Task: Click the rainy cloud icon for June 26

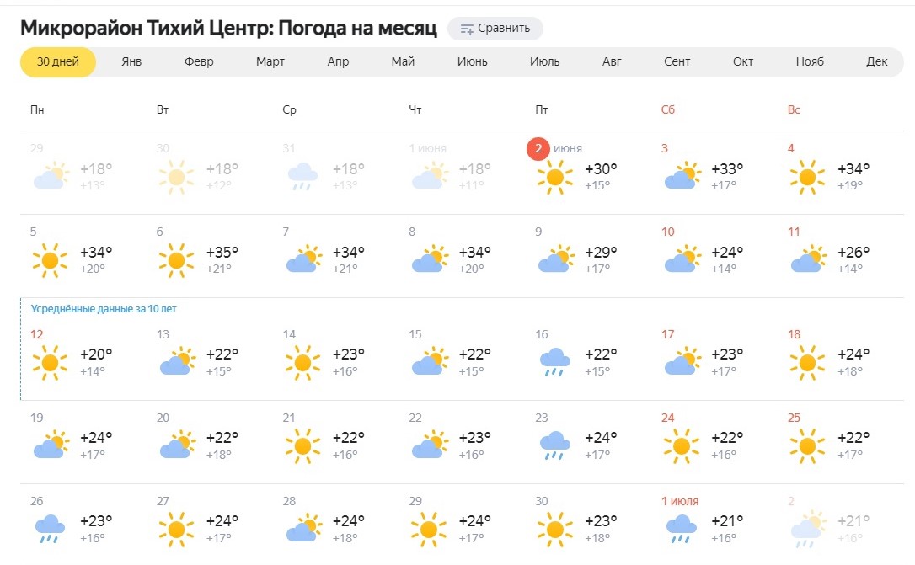Action: [x=50, y=529]
